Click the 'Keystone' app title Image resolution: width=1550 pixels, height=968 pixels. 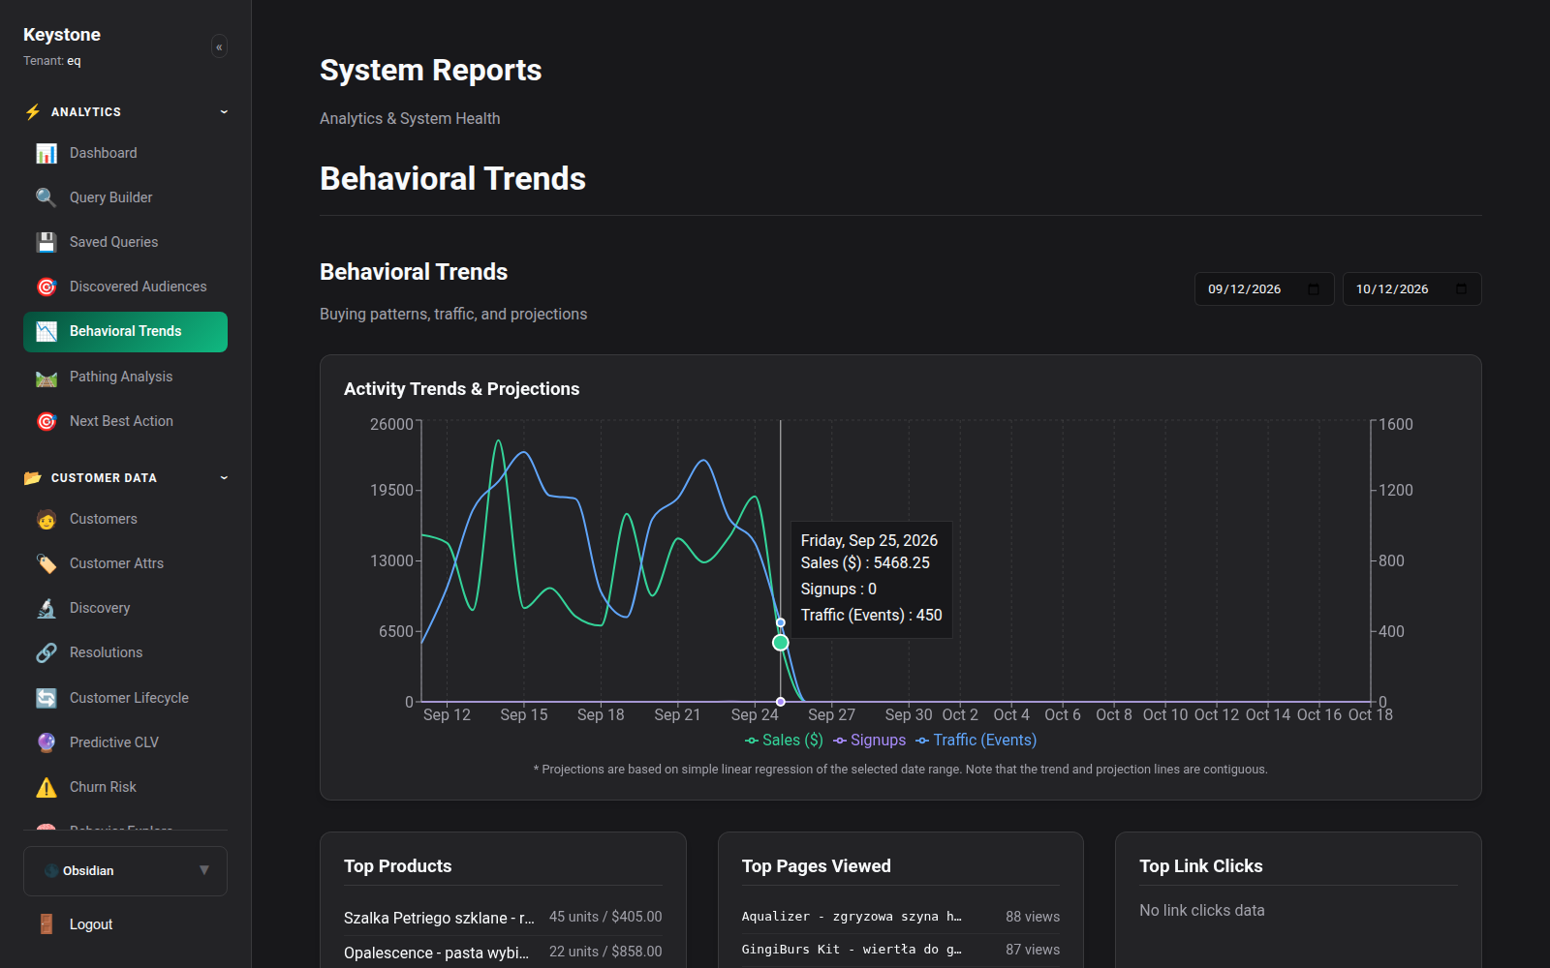coord(62,35)
